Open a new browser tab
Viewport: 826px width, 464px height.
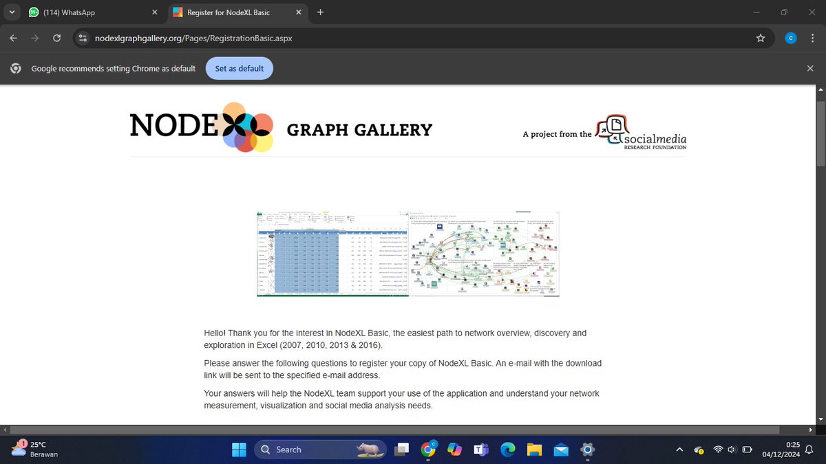[x=321, y=12]
